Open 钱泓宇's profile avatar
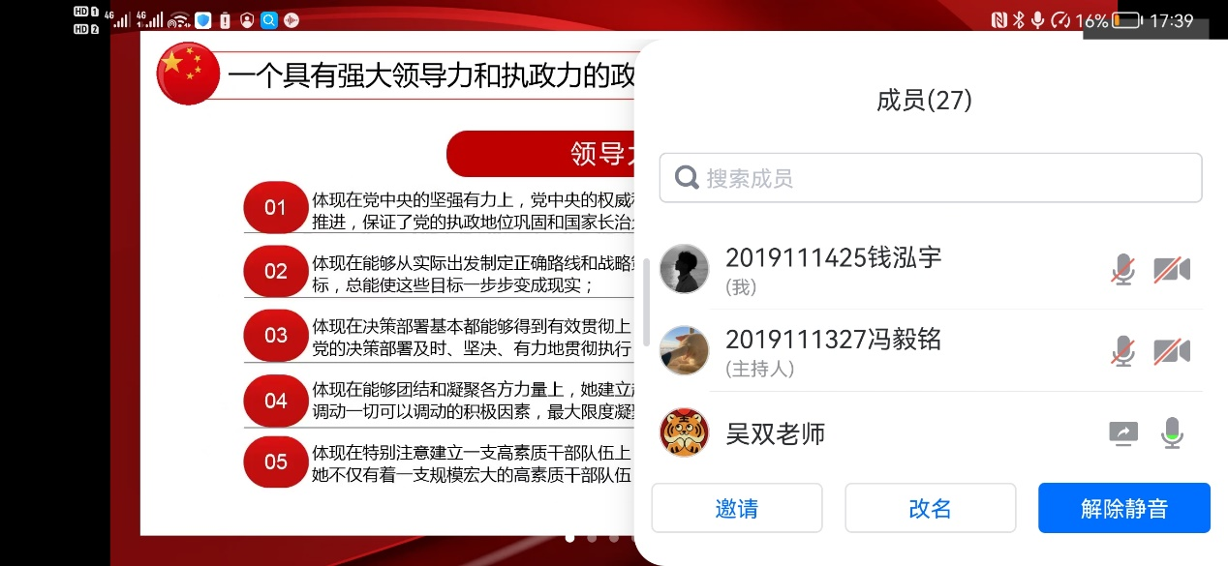 [684, 269]
